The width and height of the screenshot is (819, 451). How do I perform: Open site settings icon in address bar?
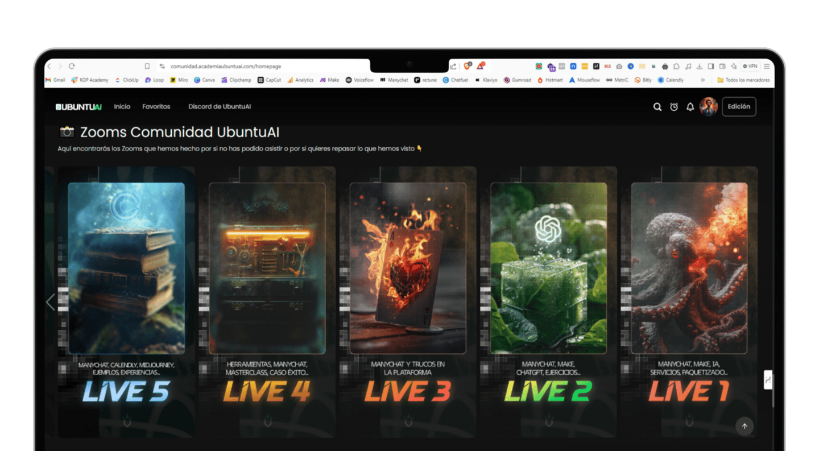(x=162, y=67)
